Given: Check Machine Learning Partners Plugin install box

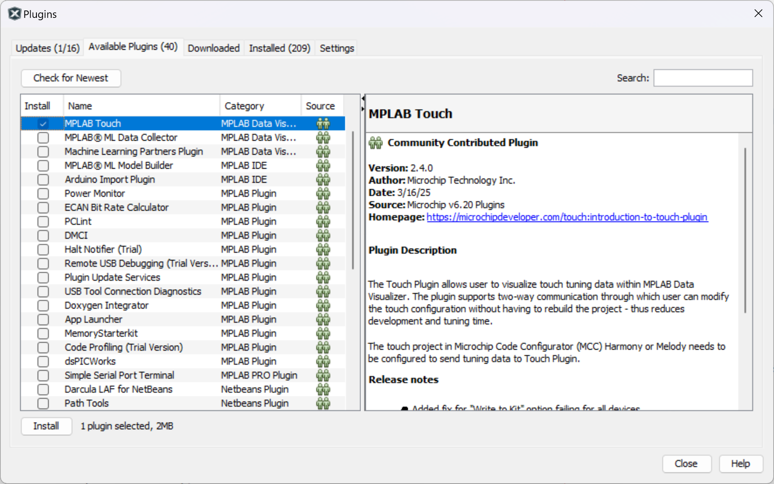Looking at the screenshot, I should 43,151.
